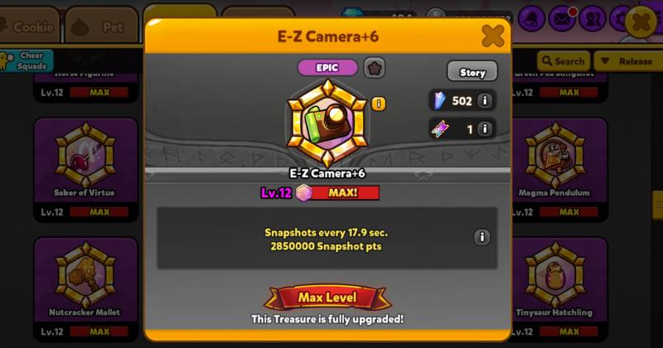Open the Story for E-Z Camera
663x348 pixels.
(x=472, y=71)
